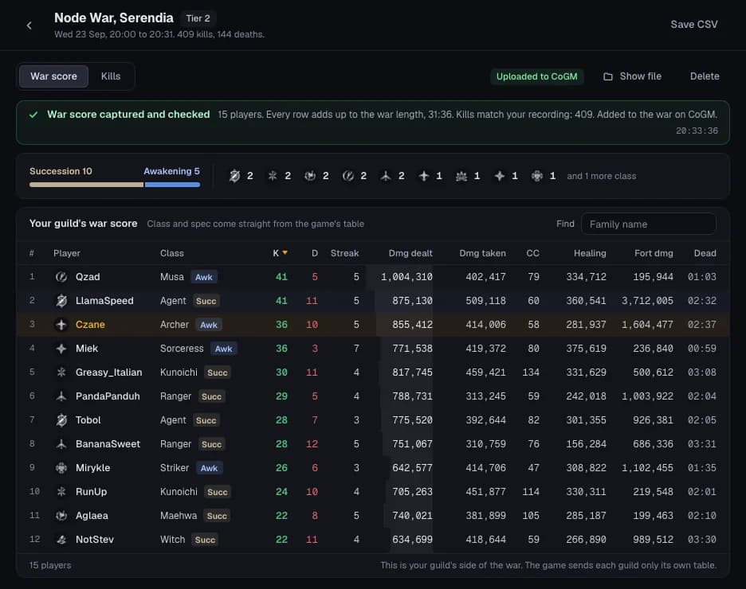The image size is (746, 589).
Task: Click BananaSweet's deaths value 12
Action: (312, 444)
